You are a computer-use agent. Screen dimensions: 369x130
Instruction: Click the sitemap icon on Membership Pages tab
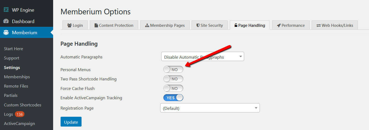click(147, 25)
